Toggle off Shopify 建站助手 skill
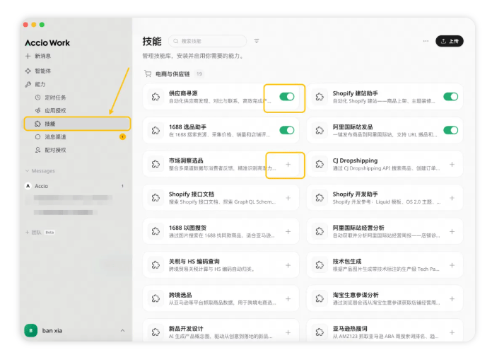The width and height of the screenshot is (492, 362). (x=450, y=97)
